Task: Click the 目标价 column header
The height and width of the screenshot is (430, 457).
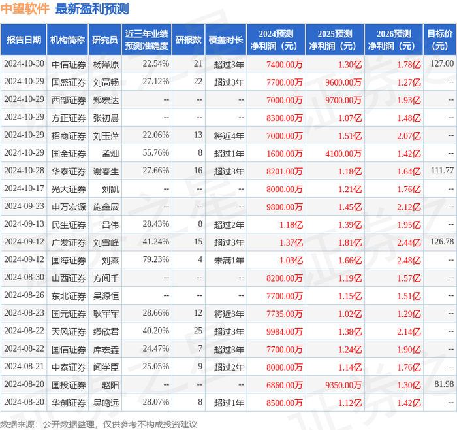Action: click(x=440, y=40)
